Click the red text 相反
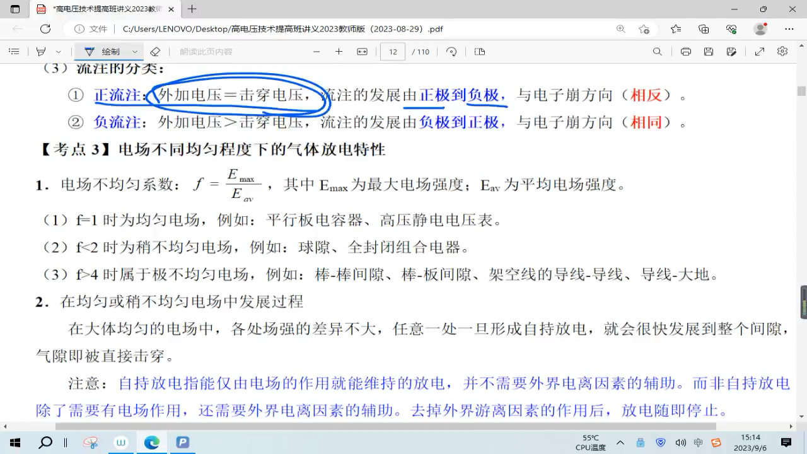The width and height of the screenshot is (807, 454). (646, 95)
